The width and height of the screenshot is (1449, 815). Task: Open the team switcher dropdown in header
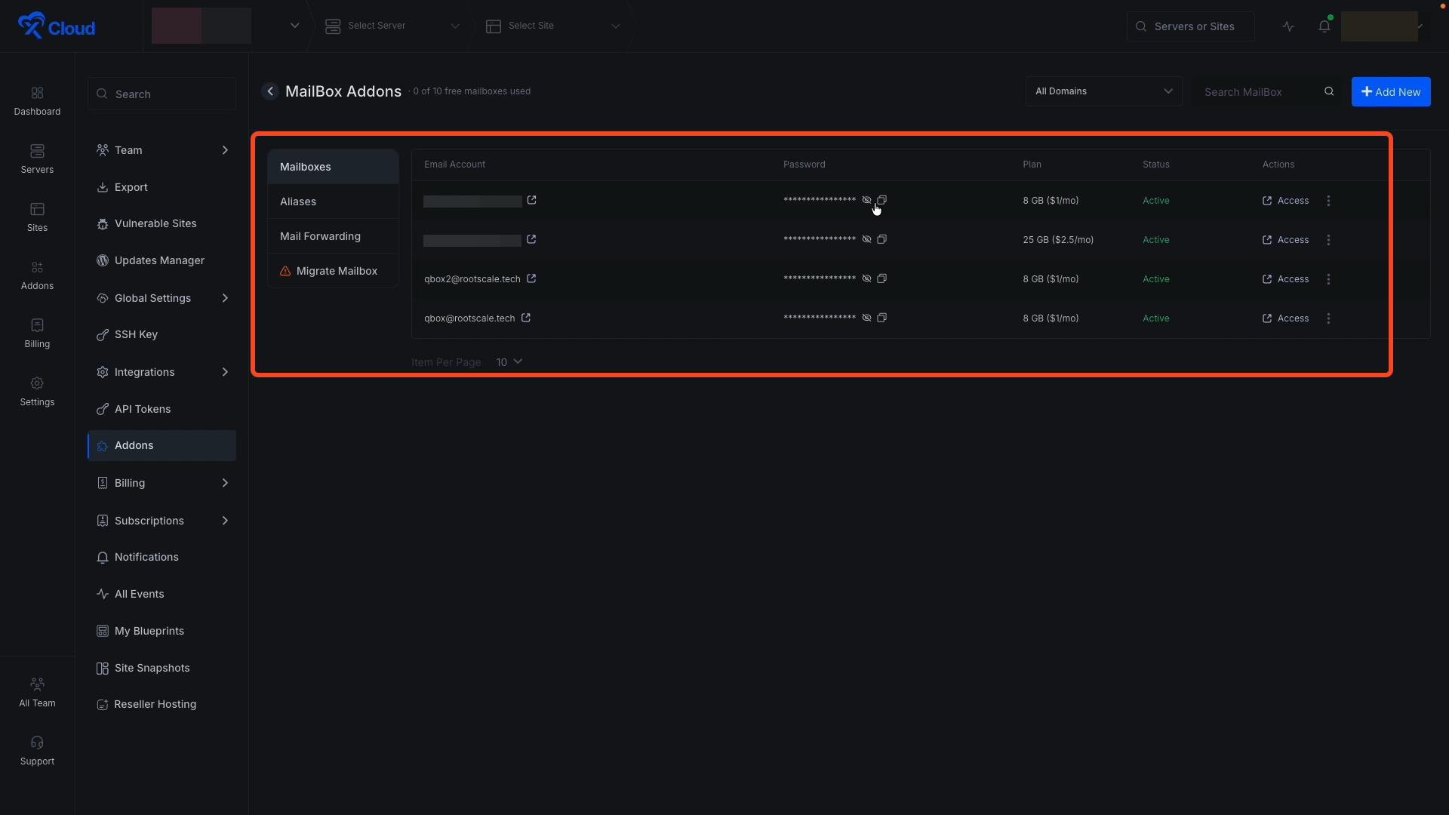(x=294, y=26)
